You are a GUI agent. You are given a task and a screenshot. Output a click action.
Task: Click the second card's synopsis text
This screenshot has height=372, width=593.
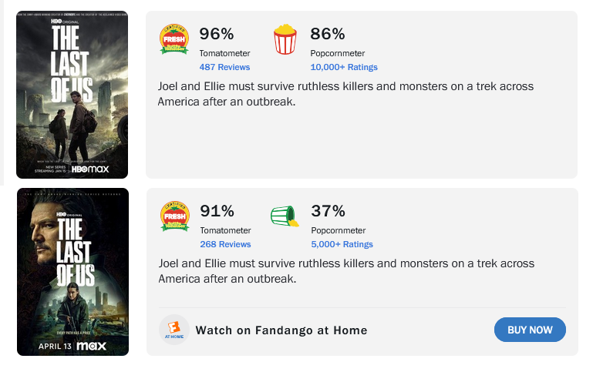(x=346, y=271)
